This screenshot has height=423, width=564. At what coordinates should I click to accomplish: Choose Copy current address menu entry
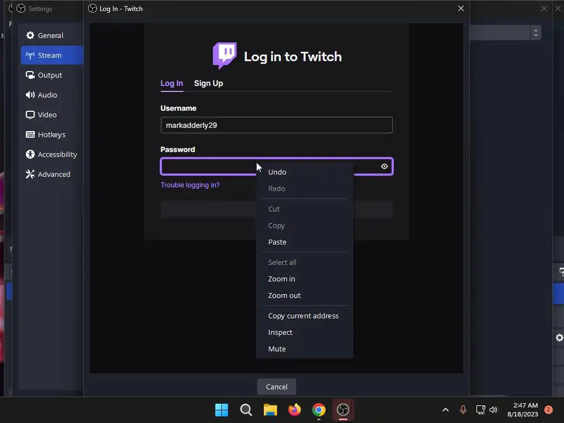(304, 316)
